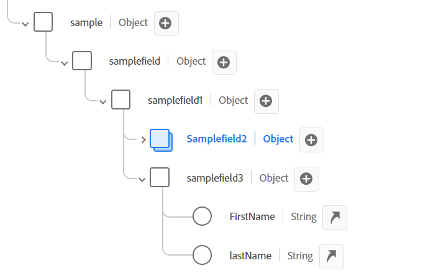Add field to Samplefield2 with plus icon
This screenshot has width=441, height=278.
pyautogui.click(x=312, y=140)
